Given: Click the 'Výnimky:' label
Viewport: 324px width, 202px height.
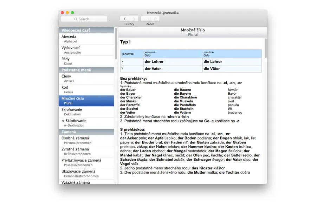Looking at the screenshot, I should click(x=126, y=86).
